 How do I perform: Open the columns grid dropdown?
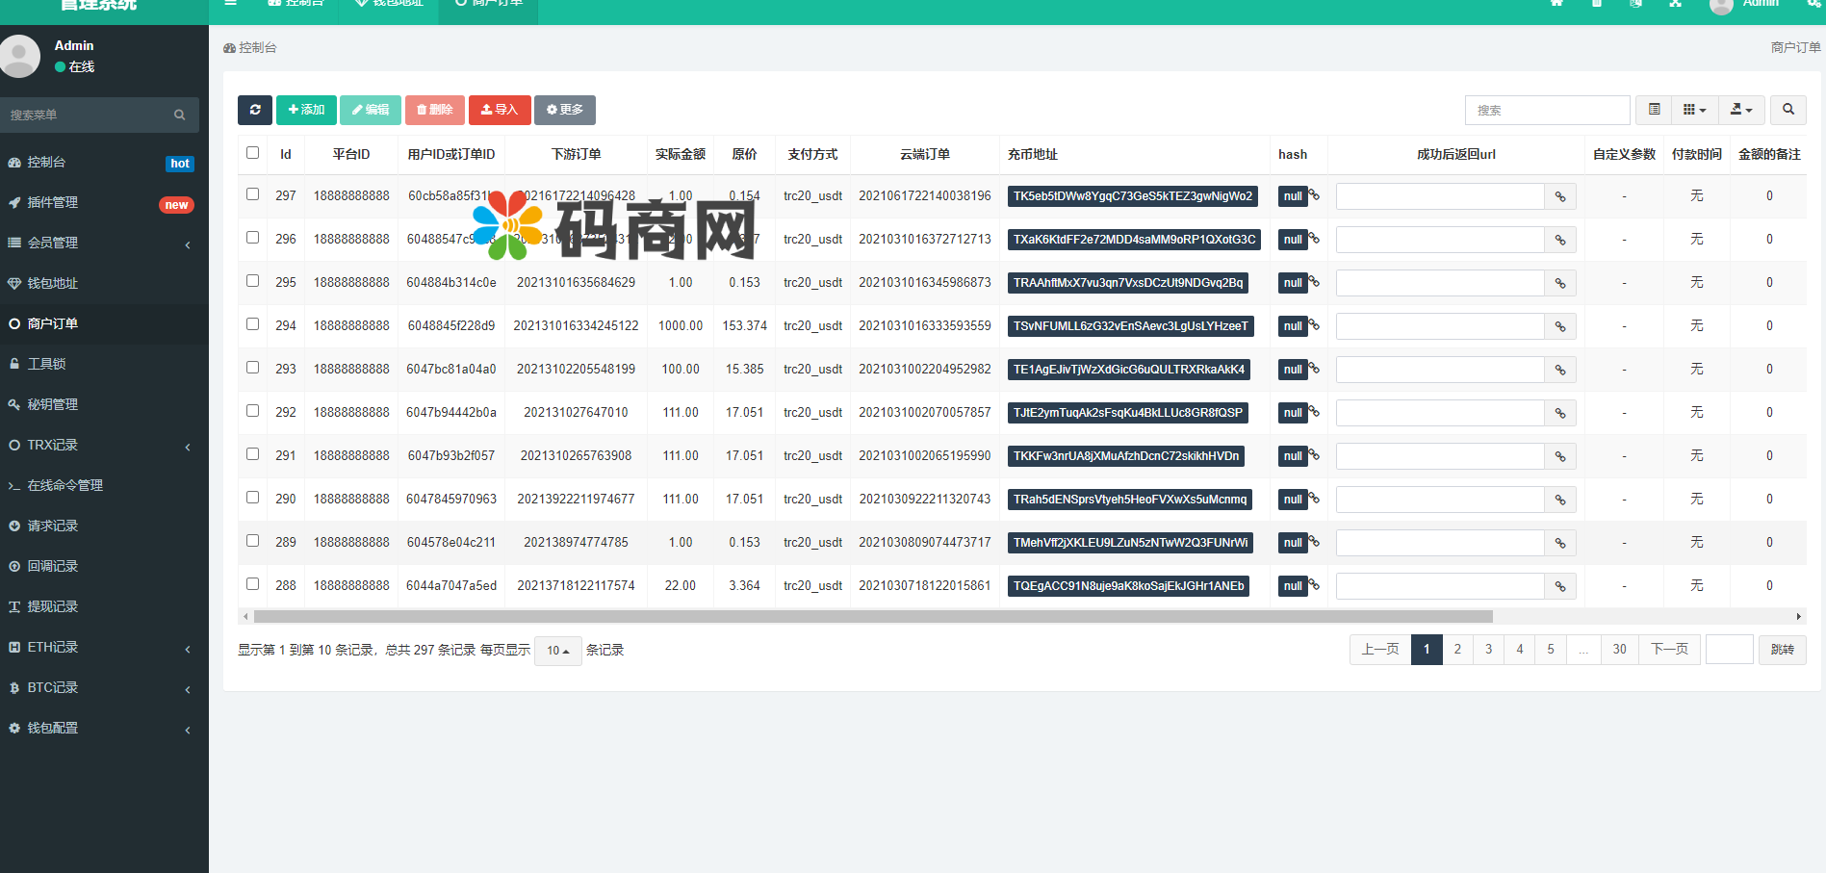pyautogui.click(x=1694, y=110)
